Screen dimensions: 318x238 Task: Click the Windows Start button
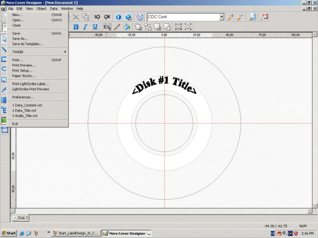[x=9, y=233]
